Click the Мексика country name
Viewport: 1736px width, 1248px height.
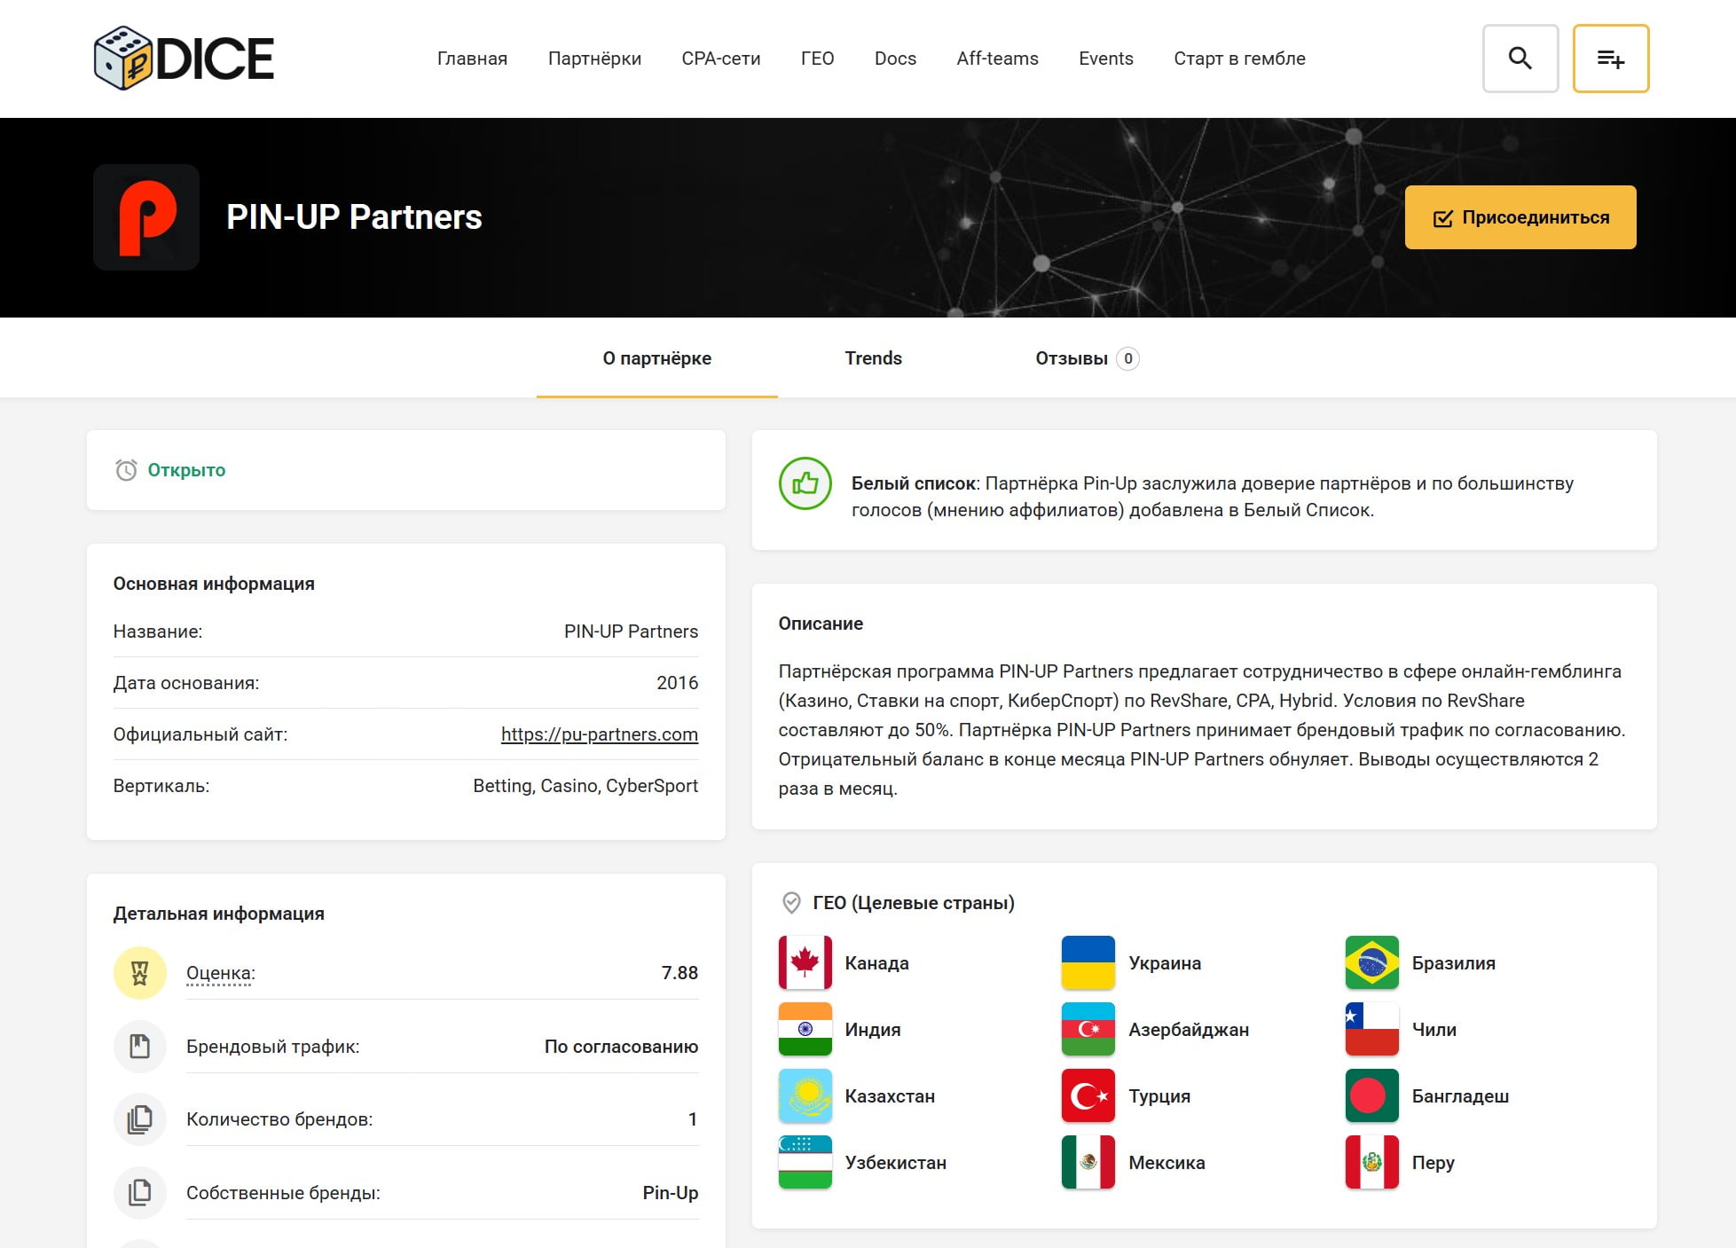1166,1163
